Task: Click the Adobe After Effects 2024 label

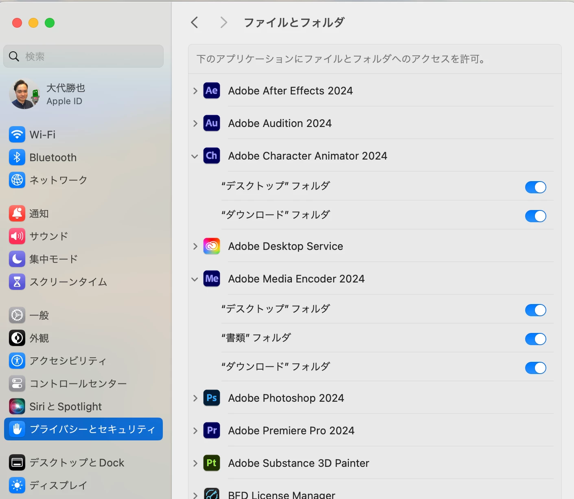Action: click(x=291, y=91)
